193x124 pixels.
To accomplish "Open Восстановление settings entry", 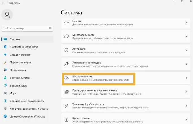I will point(126,78).
